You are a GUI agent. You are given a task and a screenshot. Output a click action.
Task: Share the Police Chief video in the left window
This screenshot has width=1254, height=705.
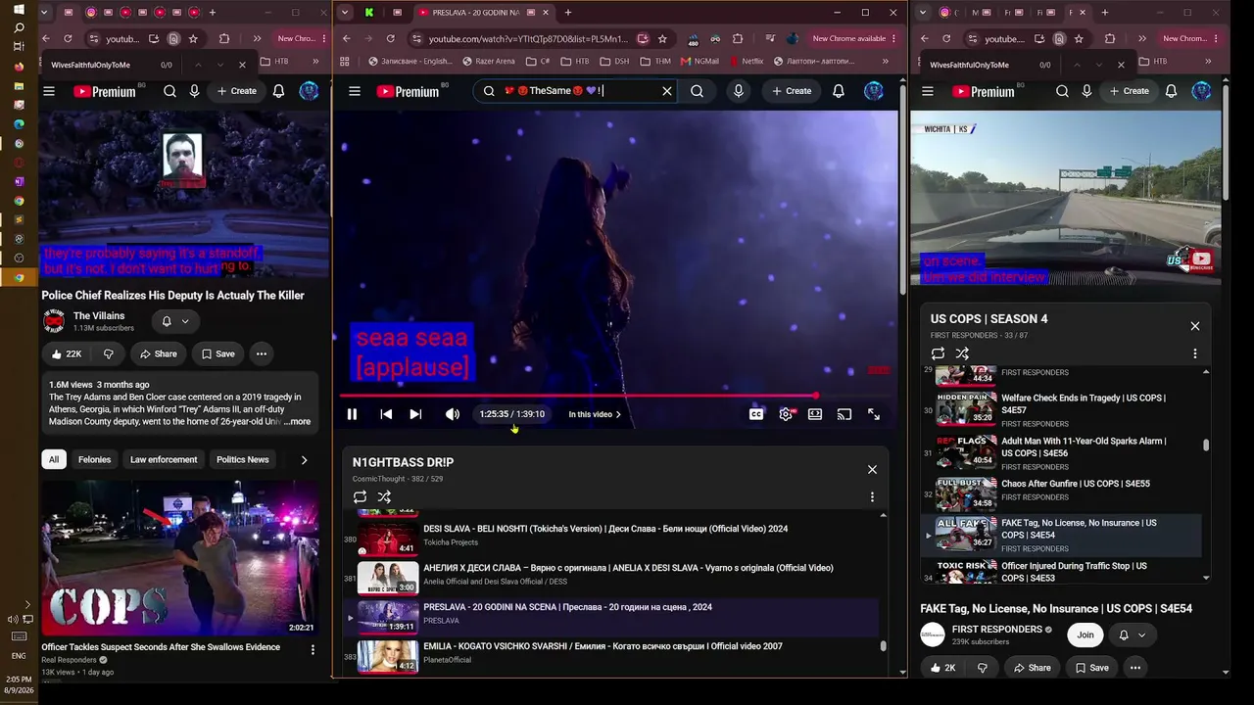point(159,353)
